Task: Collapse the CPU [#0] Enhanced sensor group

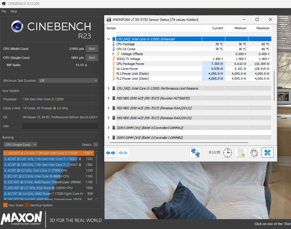Action: pyautogui.click(x=109, y=39)
